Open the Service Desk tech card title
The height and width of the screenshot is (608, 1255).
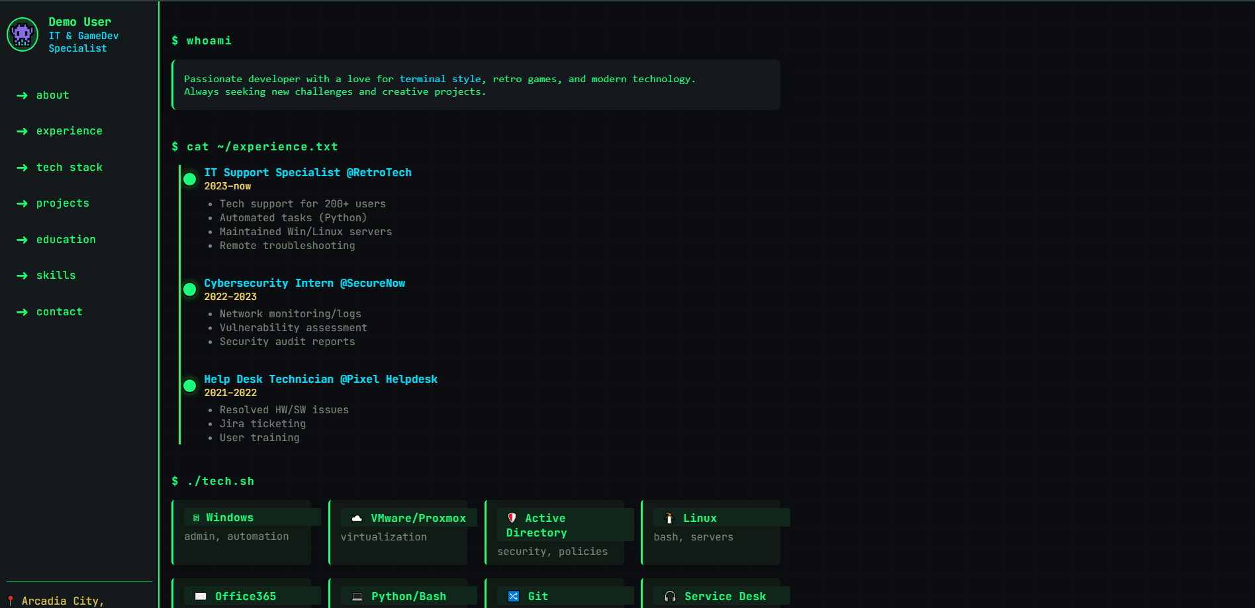[725, 596]
